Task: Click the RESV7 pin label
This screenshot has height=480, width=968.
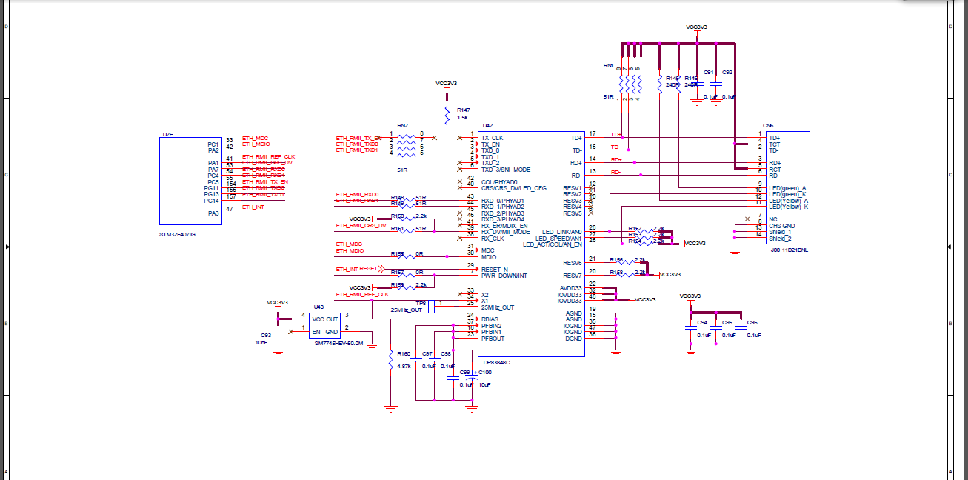Action: coord(573,276)
